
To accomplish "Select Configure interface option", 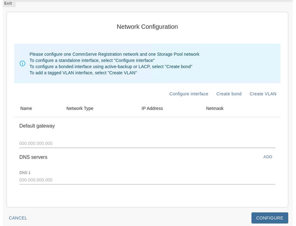I will 188,94.
